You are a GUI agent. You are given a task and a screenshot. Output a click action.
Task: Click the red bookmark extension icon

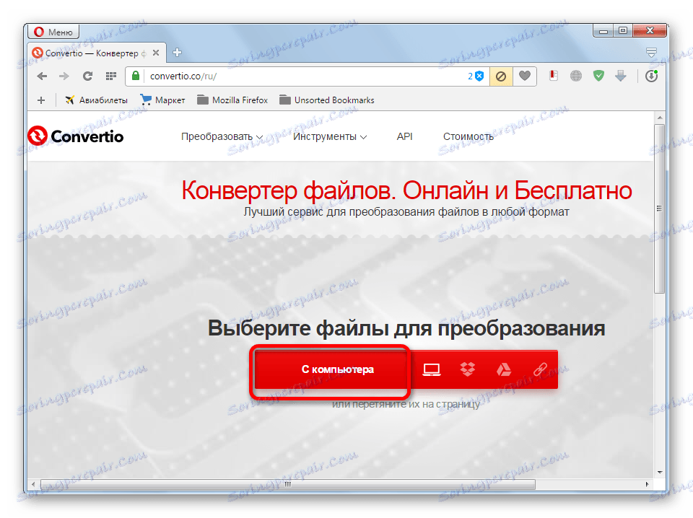click(554, 76)
